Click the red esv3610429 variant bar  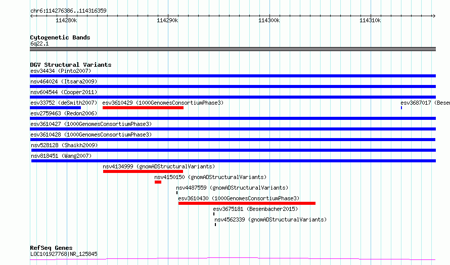point(143,108)
